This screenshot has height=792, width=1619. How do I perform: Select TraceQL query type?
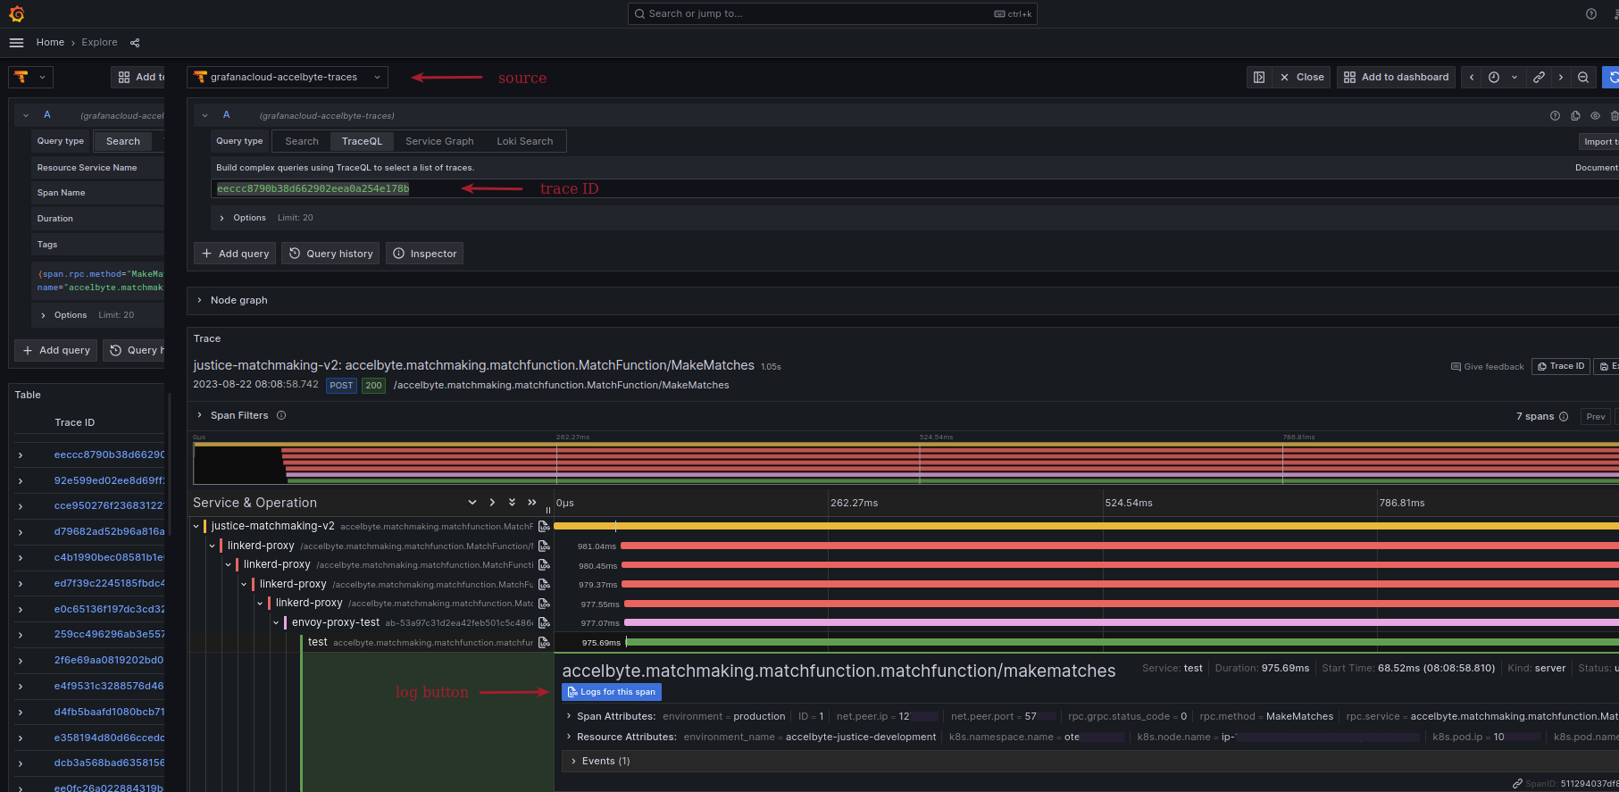[x=362, y=141]
